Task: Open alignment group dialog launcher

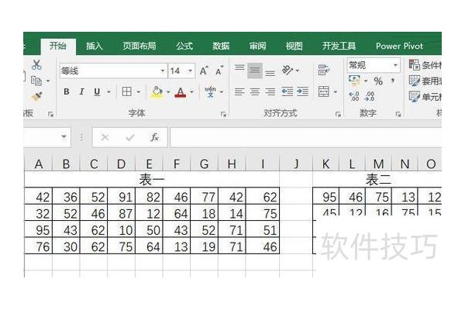Action: click(x=338, y=114)
